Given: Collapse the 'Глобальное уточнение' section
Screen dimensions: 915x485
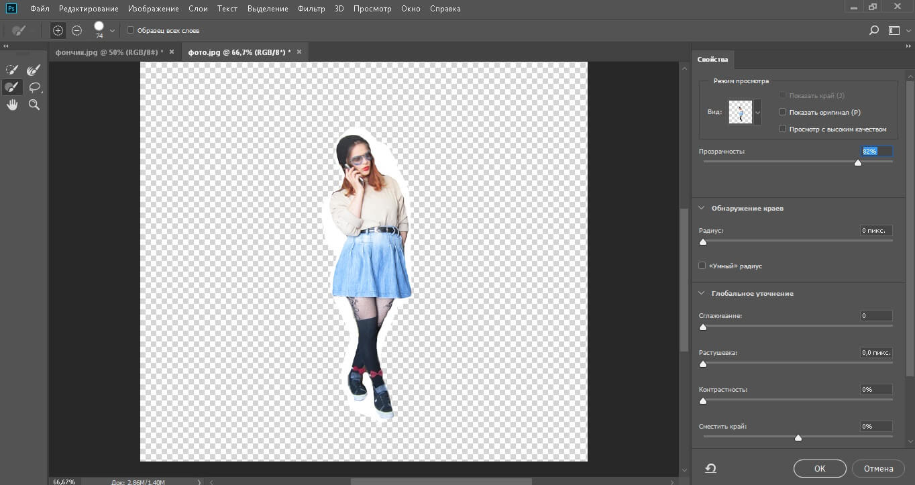Looking at the screenshot, I should pos(702,293).
